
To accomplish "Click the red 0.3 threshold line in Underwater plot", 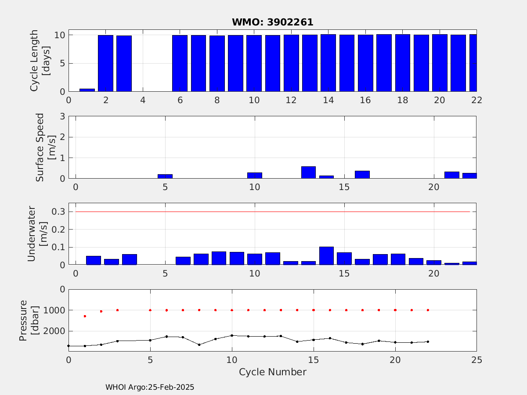I will (272, 212).
